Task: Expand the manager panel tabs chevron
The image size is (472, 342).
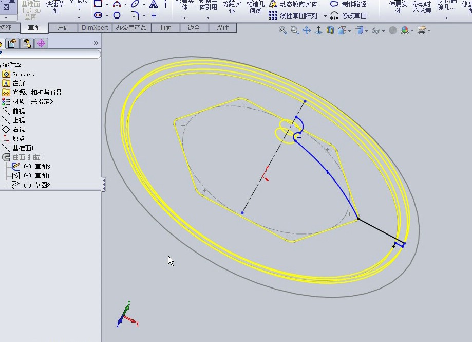Action: point(96,43)
